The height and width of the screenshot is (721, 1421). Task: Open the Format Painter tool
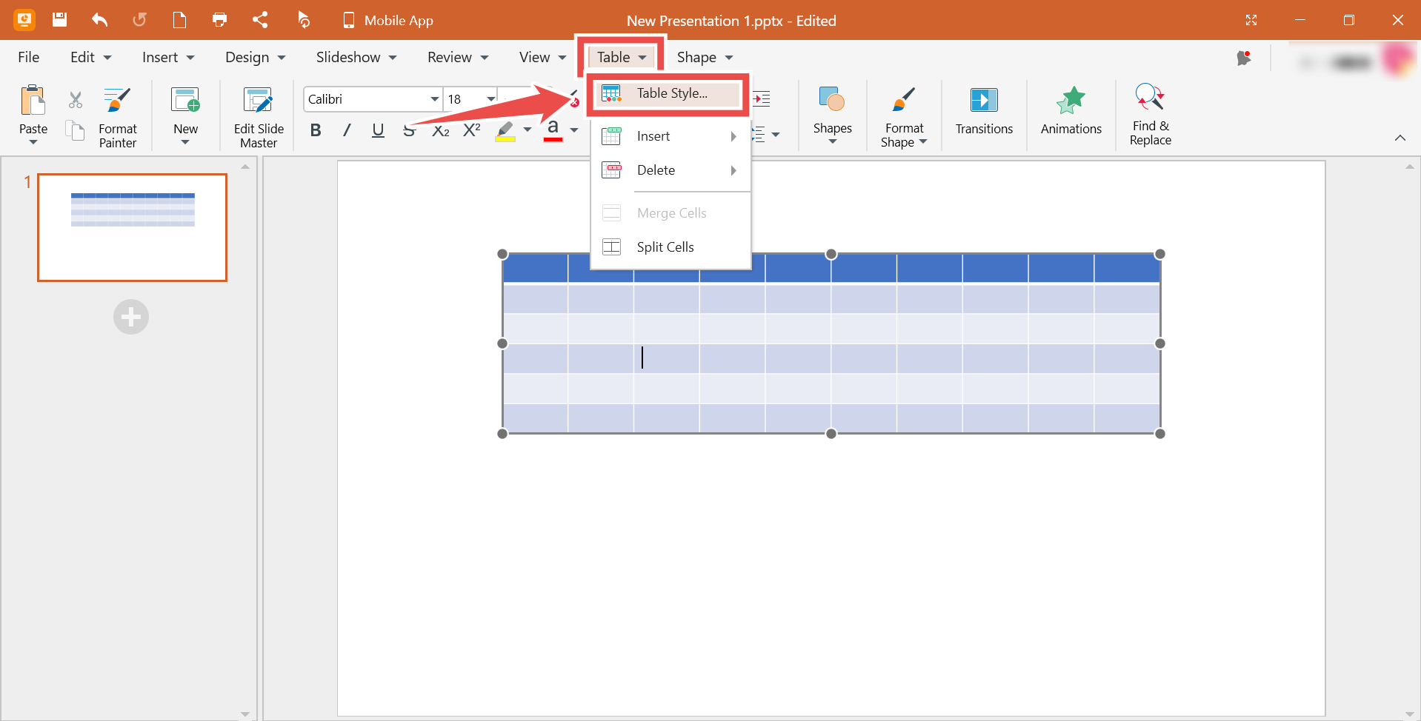[x=116, y=115]
